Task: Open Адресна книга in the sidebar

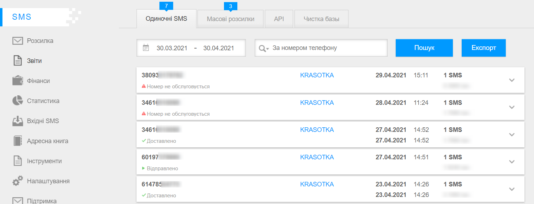Action: pos(48,141)
